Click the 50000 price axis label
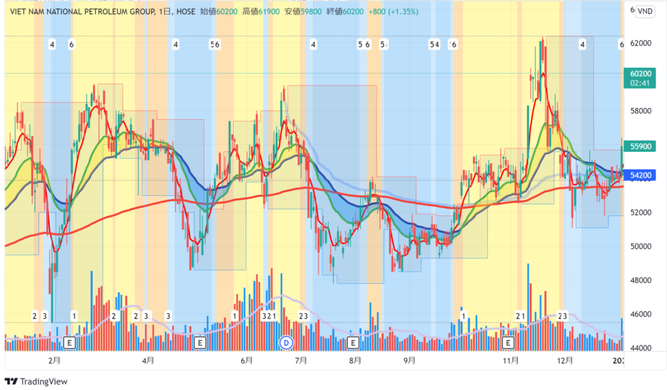 coord(641,247)
